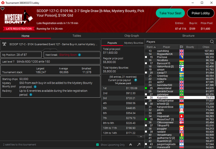Toggle the white marker beside raidalot

click(146, 132)
